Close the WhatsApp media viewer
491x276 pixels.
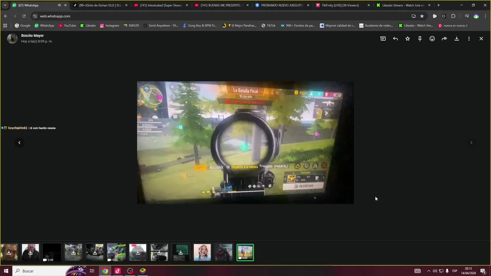coord(481,39)
